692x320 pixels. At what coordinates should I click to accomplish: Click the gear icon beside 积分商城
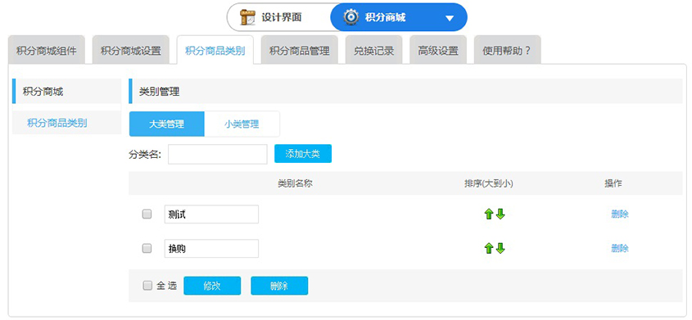coord(351,17)
